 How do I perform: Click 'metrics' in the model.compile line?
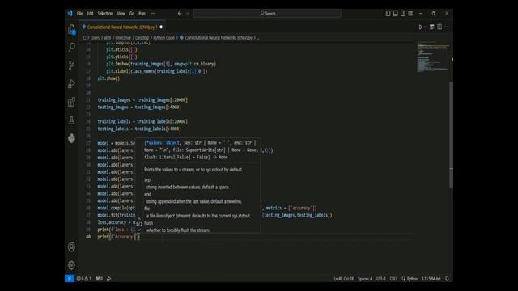point(274,209)
